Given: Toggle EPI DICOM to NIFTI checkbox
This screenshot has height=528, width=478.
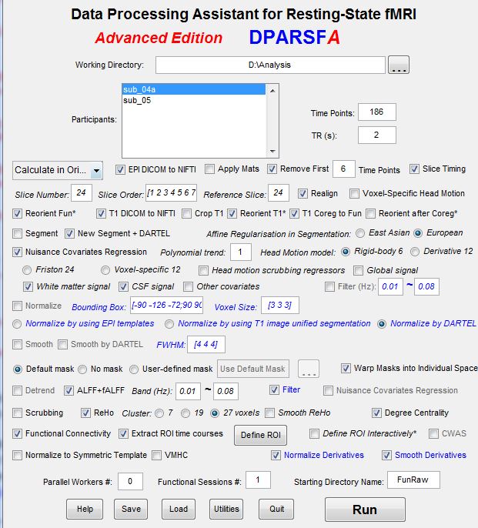Looking at the screenshot, I should pos(120,169).
